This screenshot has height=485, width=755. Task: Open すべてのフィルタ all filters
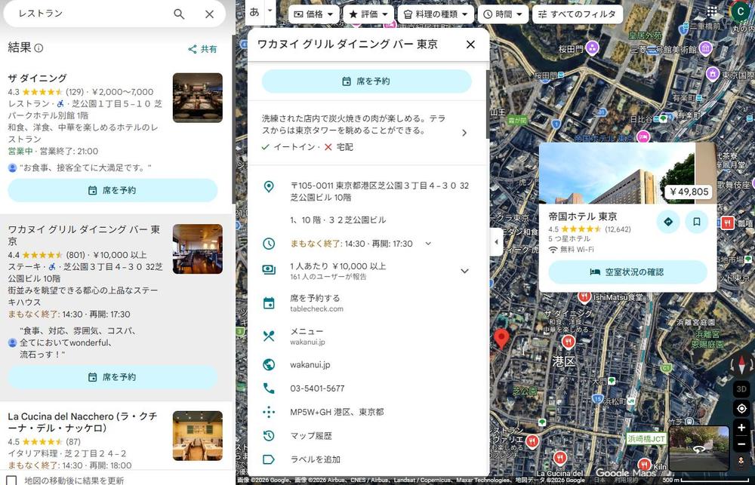click(578, 14)
